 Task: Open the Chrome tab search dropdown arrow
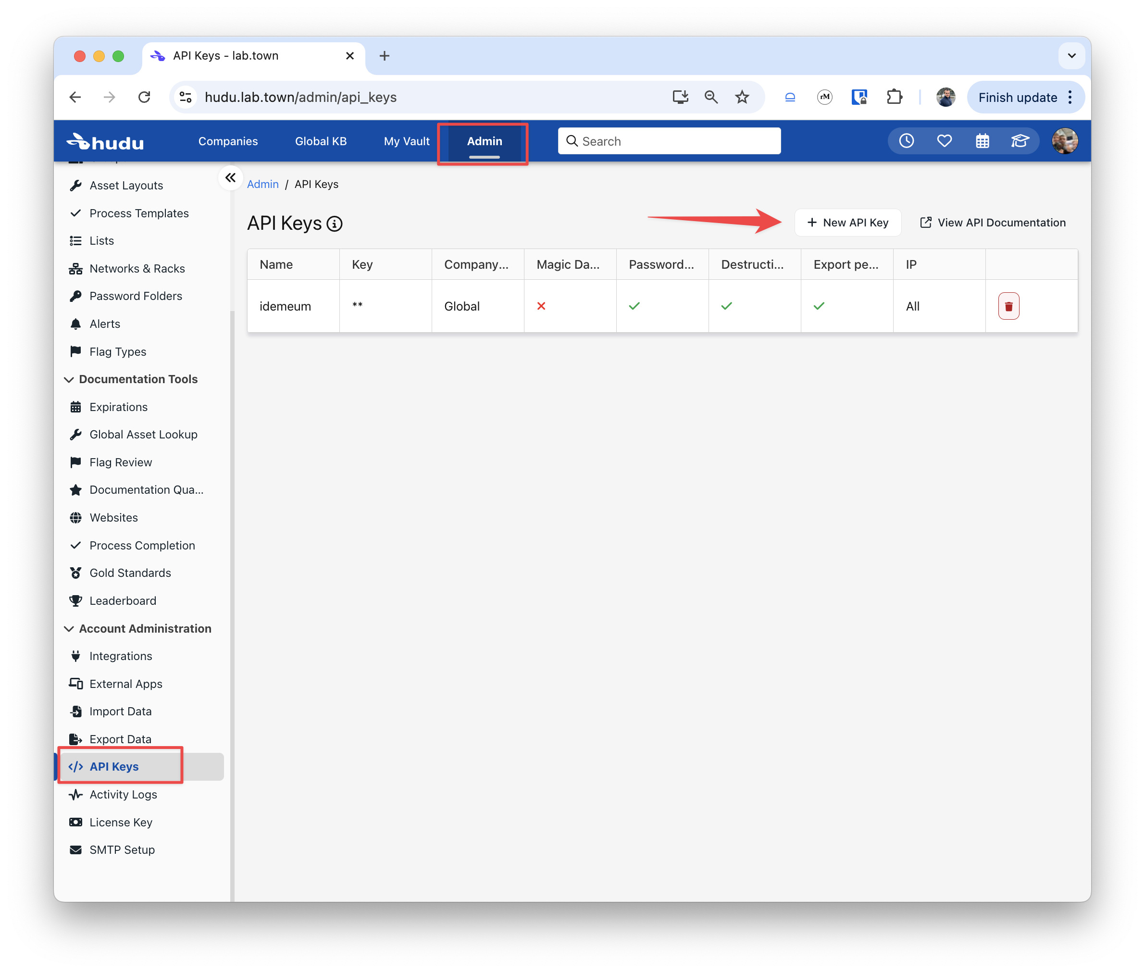click(x=1071, y=56)
